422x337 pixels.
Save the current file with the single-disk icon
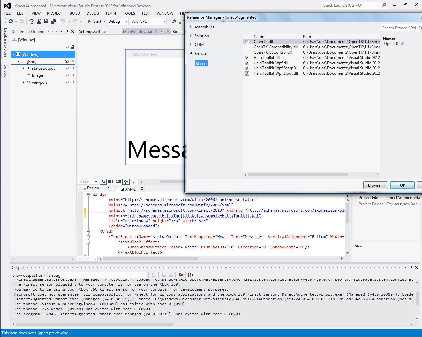point(46,21)
